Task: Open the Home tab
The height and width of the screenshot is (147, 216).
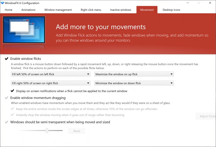Action: 9,10
